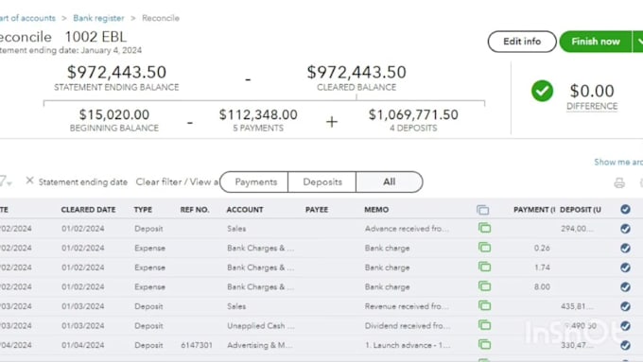Uncheck cleared mark for Revenue received deposit

click(625, 306)
